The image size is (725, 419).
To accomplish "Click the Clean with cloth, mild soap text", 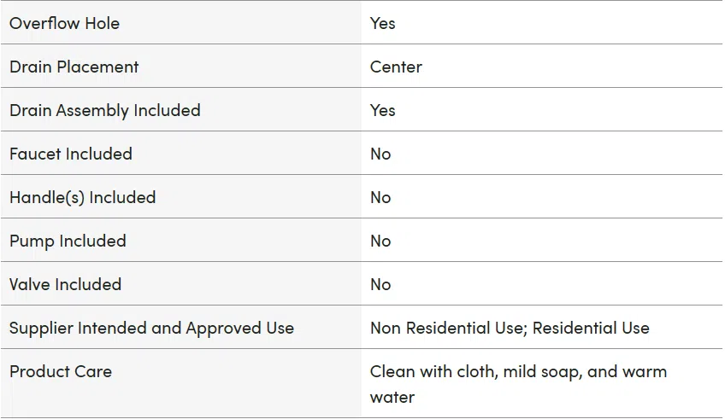I will [475, 372].
